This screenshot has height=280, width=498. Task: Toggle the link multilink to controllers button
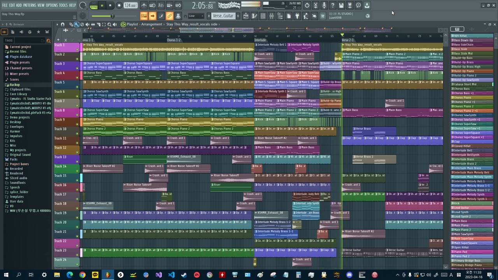169,16
